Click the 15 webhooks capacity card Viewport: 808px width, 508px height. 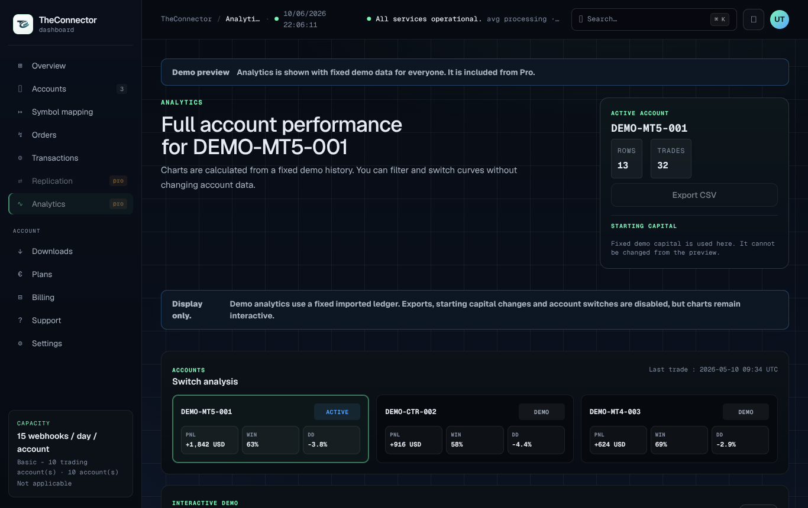click(x=70, y=454)
